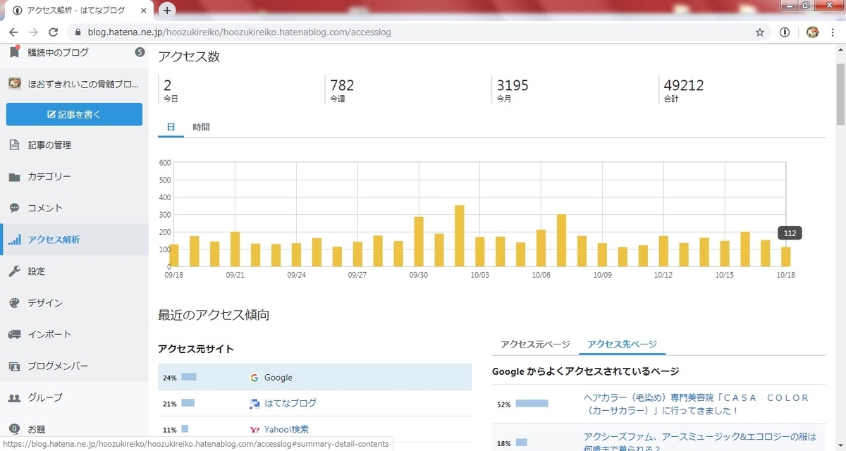Click the browser profile avatar icon
846x451 pixels.
pos(812,32)
